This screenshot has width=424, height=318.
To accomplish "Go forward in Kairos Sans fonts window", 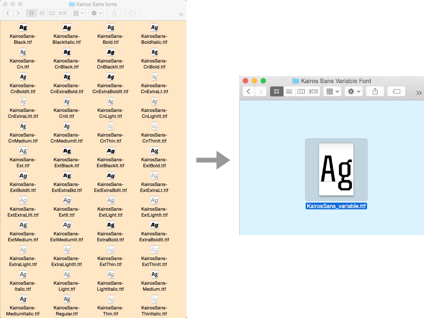I will click(x=18, y=13).
